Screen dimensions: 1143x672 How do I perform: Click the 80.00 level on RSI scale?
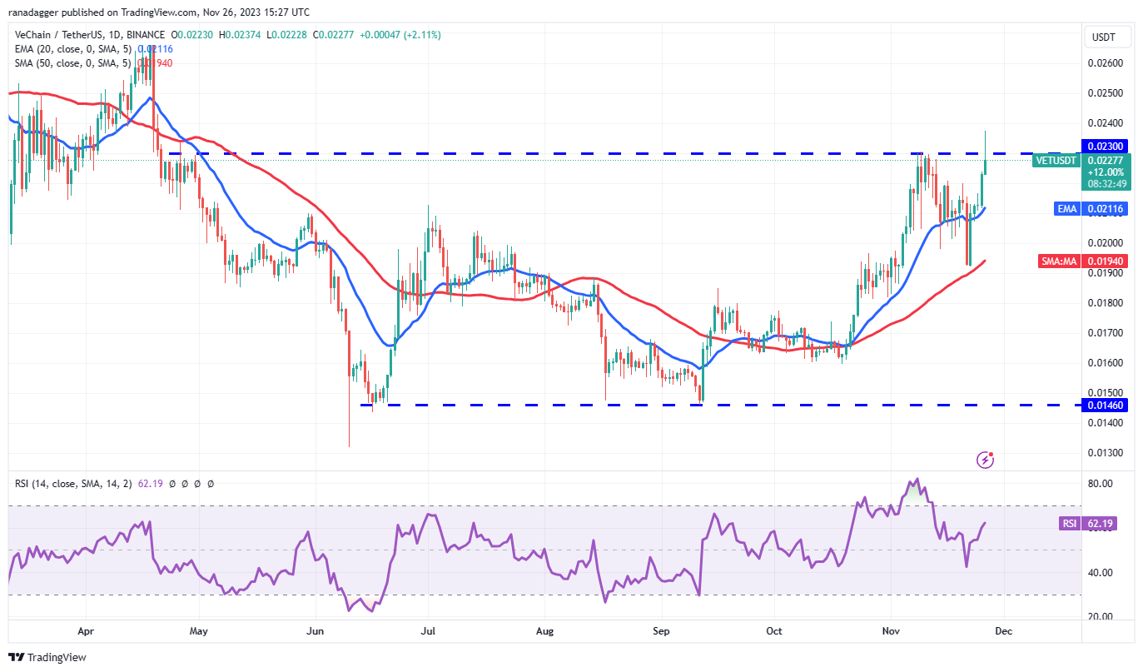(1101, 484)
